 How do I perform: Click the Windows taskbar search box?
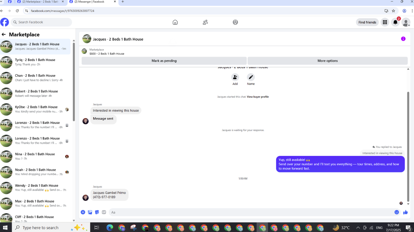51,227
